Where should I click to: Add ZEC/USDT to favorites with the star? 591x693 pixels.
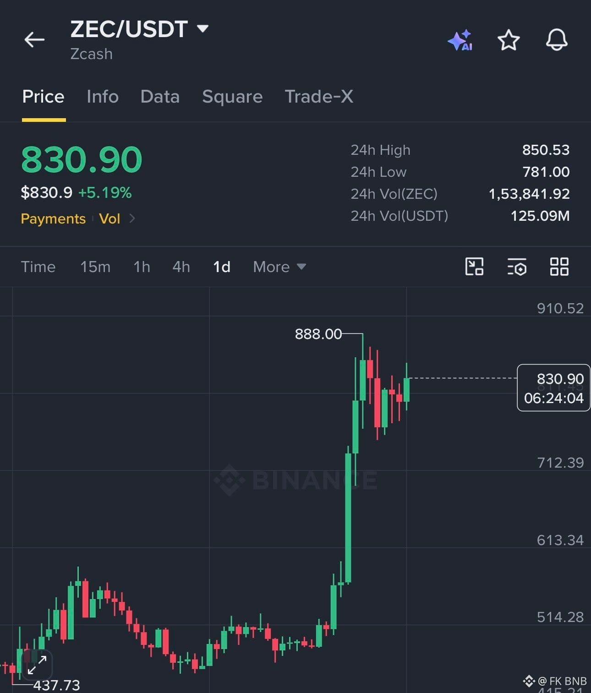(509, 40)
